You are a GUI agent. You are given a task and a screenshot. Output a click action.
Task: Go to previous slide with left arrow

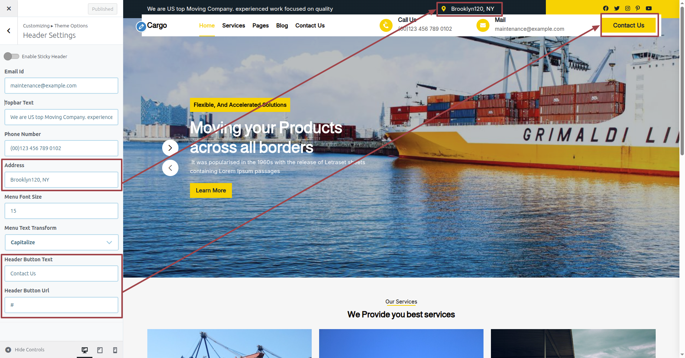click(x=170, y=168)
